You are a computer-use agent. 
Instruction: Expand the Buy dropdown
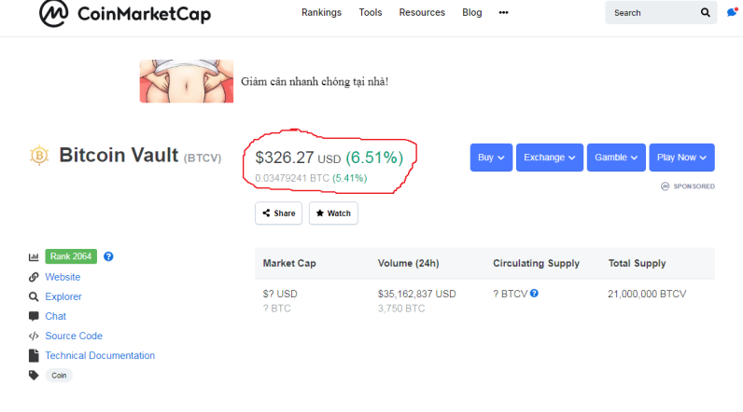pos(490,158)
